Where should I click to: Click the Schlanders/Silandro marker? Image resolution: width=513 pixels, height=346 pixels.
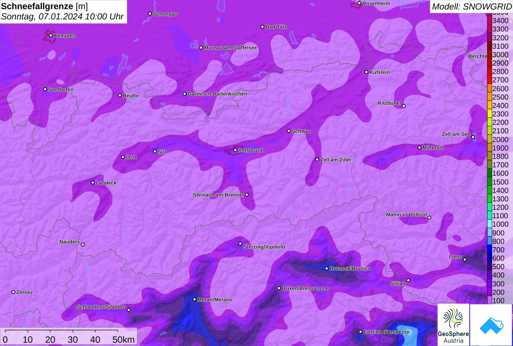tap(129, 310)
